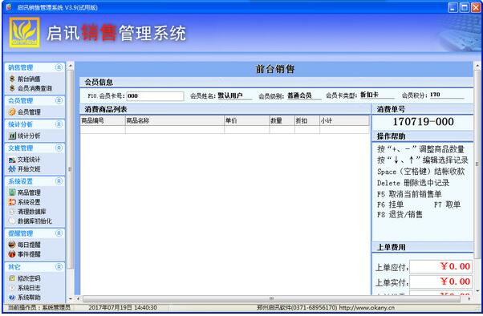Click sidebar scrollbar down arrow
483x316 pixels.
point(71,298)
